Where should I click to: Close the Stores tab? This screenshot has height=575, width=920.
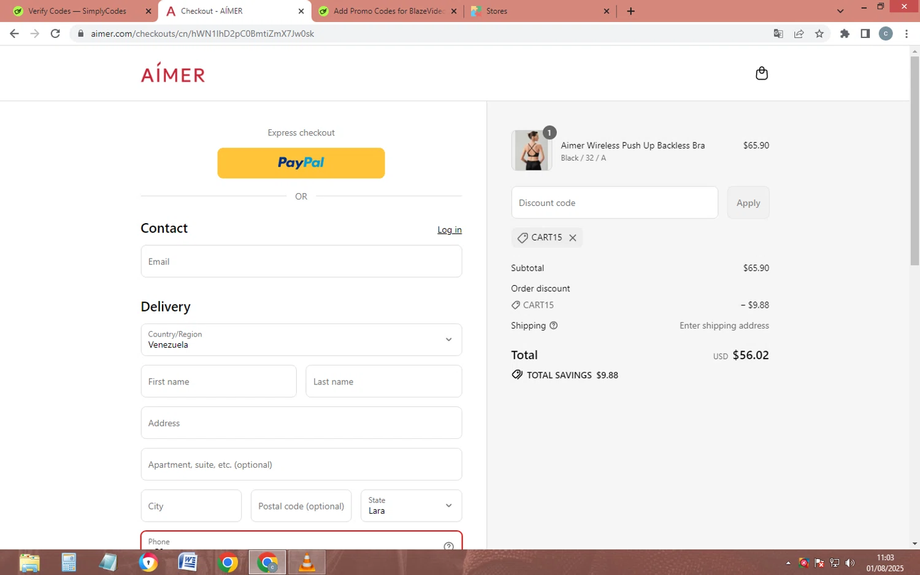tap(606, 11)
